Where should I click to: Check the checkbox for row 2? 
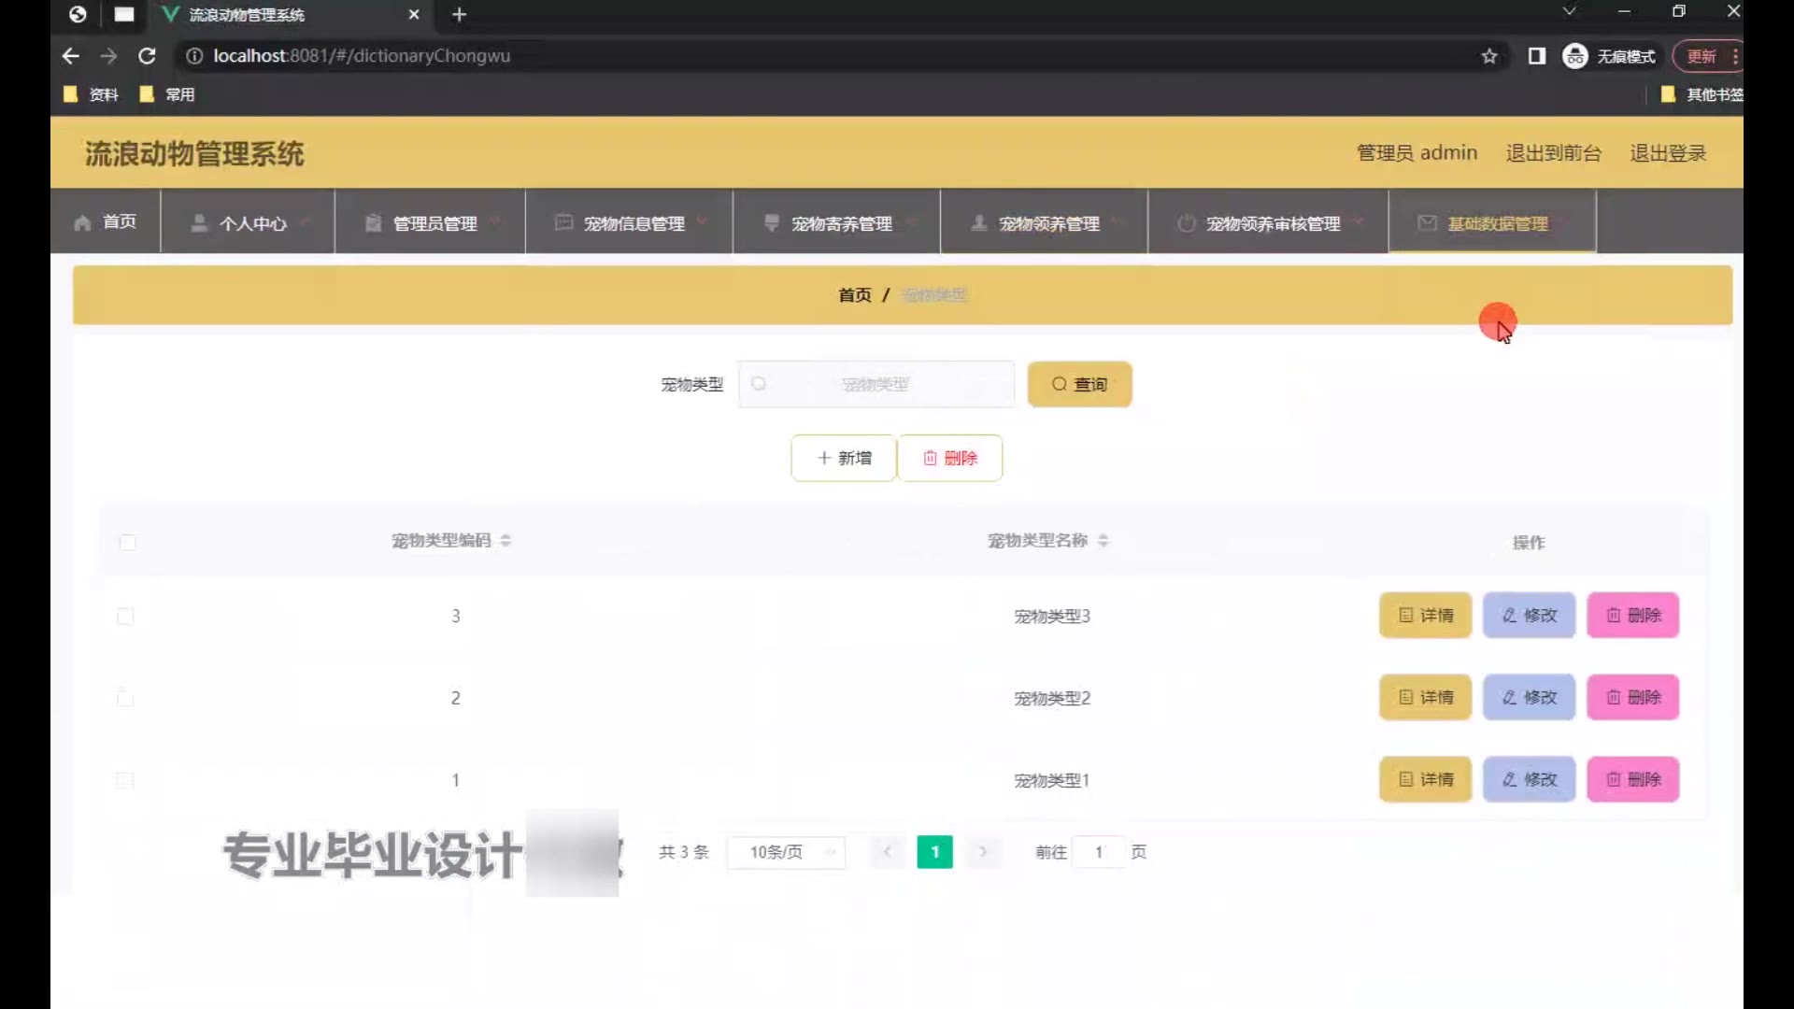point(125,699)
